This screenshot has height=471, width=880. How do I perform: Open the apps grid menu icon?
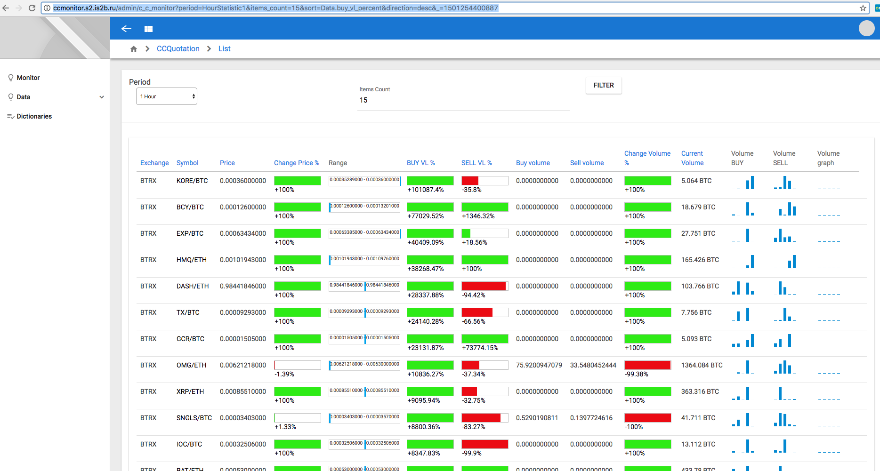click(148, 29)
